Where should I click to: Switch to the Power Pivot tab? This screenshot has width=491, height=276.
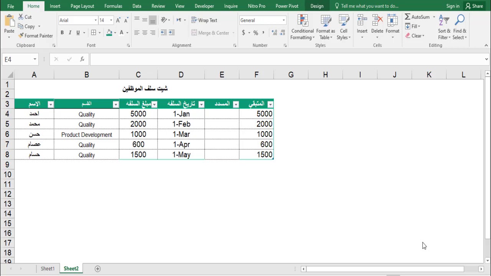pos(287,6)
